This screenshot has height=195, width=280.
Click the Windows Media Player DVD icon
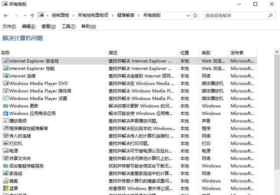click(6, 83)
